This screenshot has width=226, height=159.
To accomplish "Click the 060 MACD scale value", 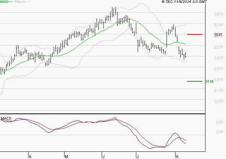I will click(220, 122).
